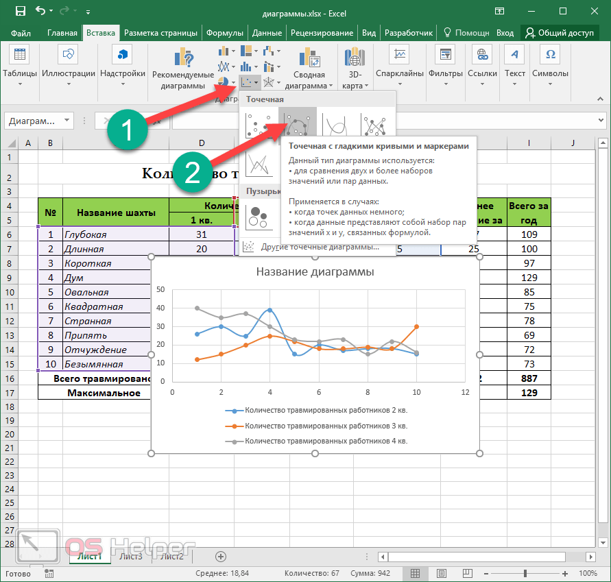Switch to the Лист3 sheet tab
Screen dimensions: 611x582
(x=131, y=556)
